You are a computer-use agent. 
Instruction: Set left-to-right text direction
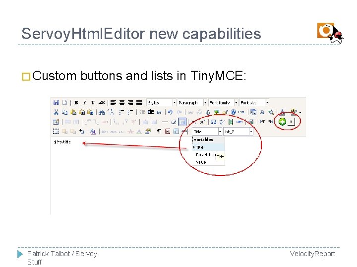262,122
